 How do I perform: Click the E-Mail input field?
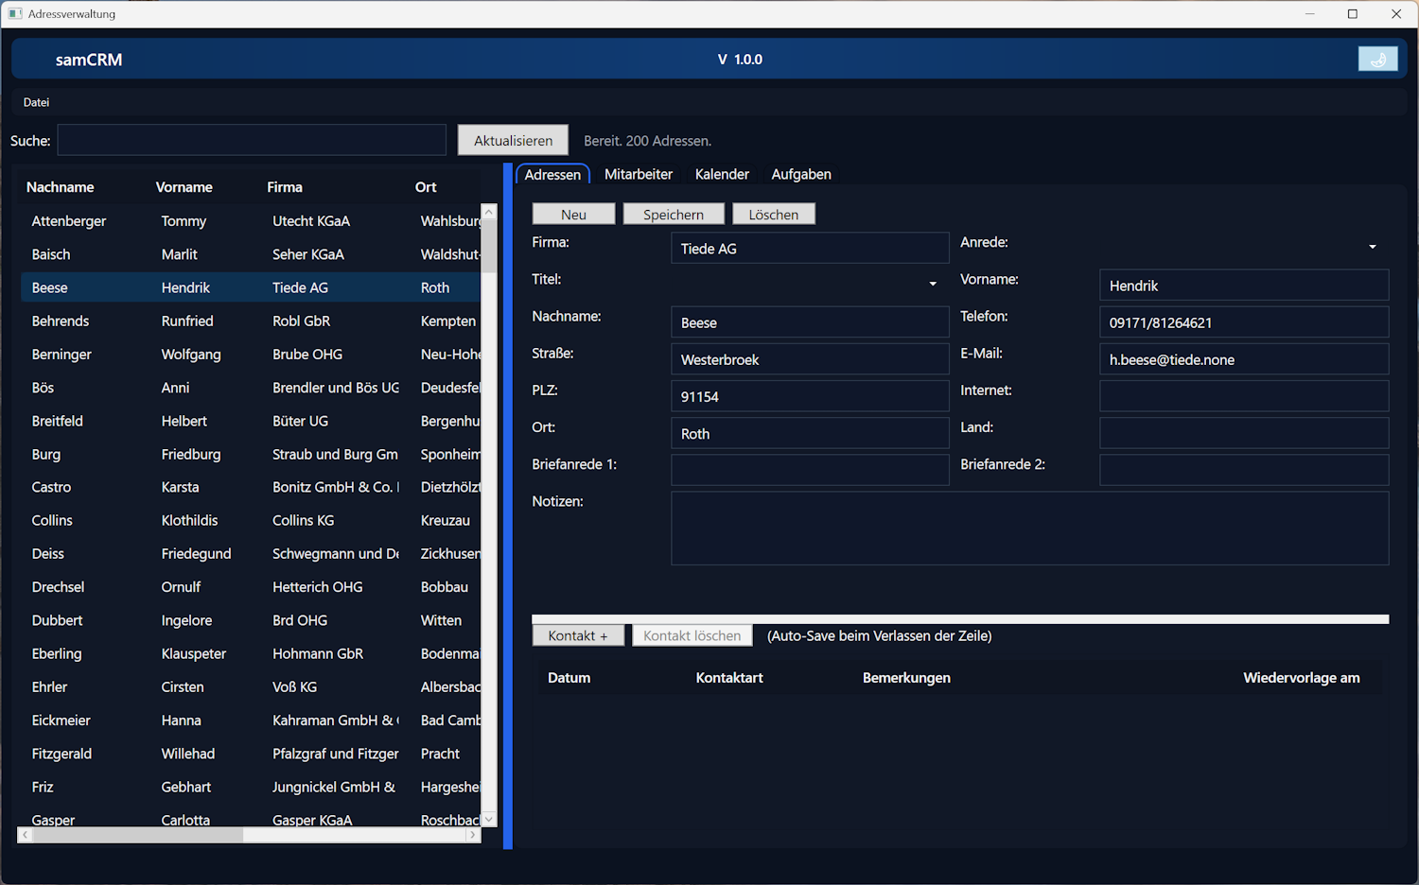click(x=1243, y=358)
